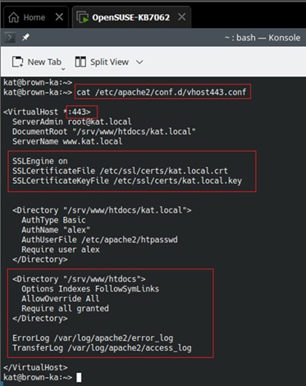
Task: Click the ErrorLog error_log line
Action: (x=93, y=338)
